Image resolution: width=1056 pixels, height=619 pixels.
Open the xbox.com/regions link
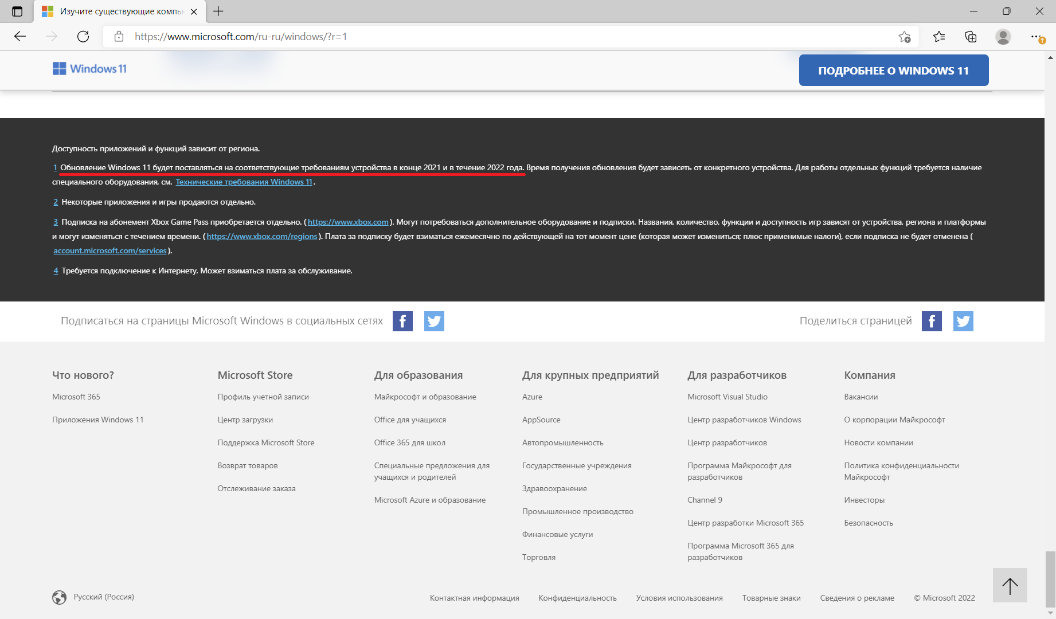pos(262,237)
